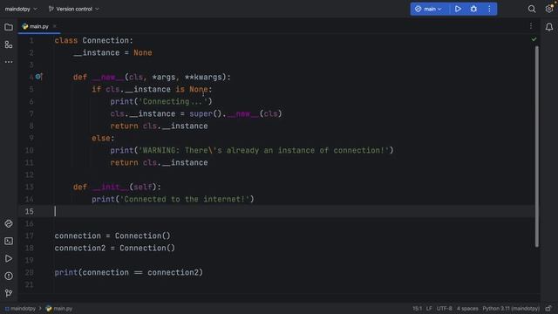Click maindotpy breadcrumb in status bar

pyautogui.click(x=20, y=308)
